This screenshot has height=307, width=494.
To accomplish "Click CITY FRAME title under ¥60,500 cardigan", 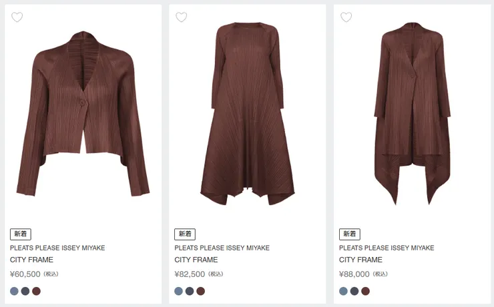I will pos(31,260).
